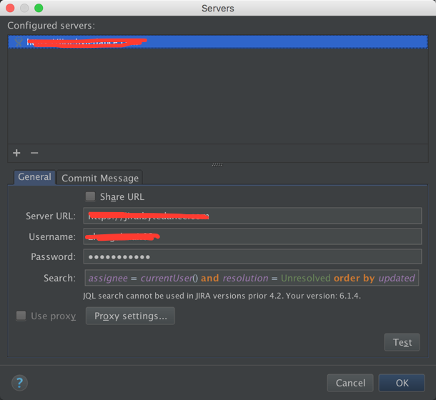The image size is (436, 400).
Task: Close the Servers window with red button
Action: click(11, 8)
